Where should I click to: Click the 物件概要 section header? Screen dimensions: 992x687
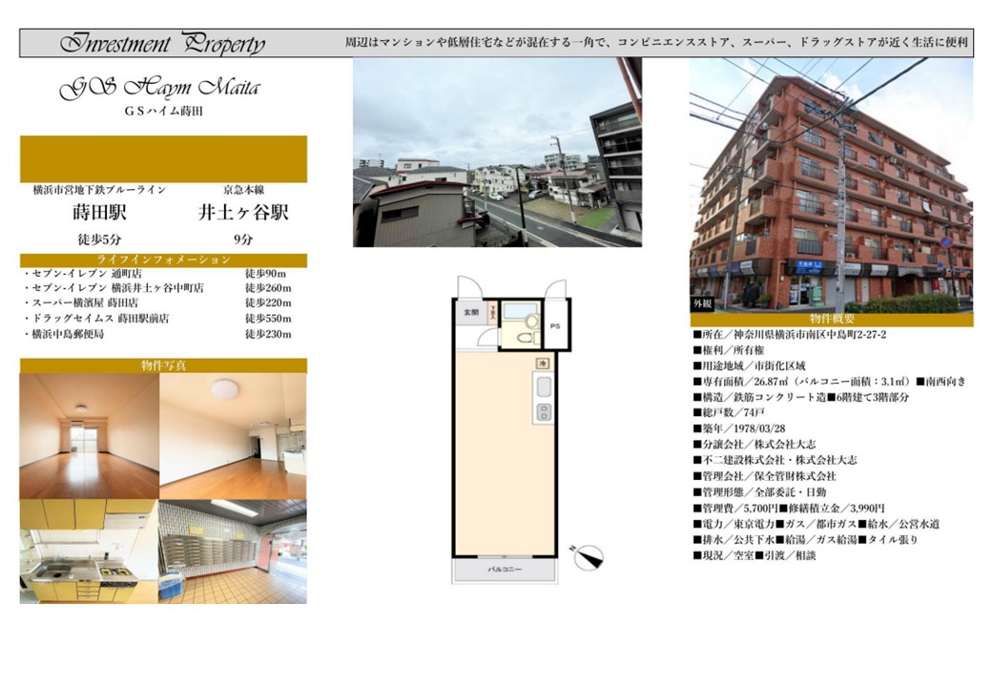[x=831, y=320]
